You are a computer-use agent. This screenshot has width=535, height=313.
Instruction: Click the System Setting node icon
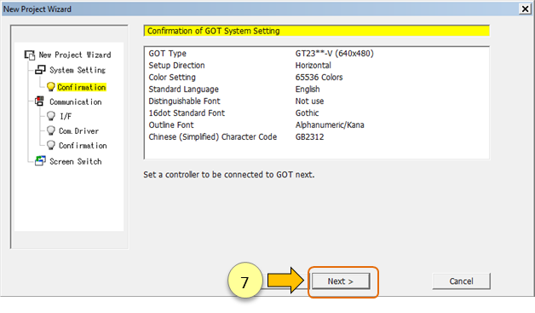[x=40, y=70]
